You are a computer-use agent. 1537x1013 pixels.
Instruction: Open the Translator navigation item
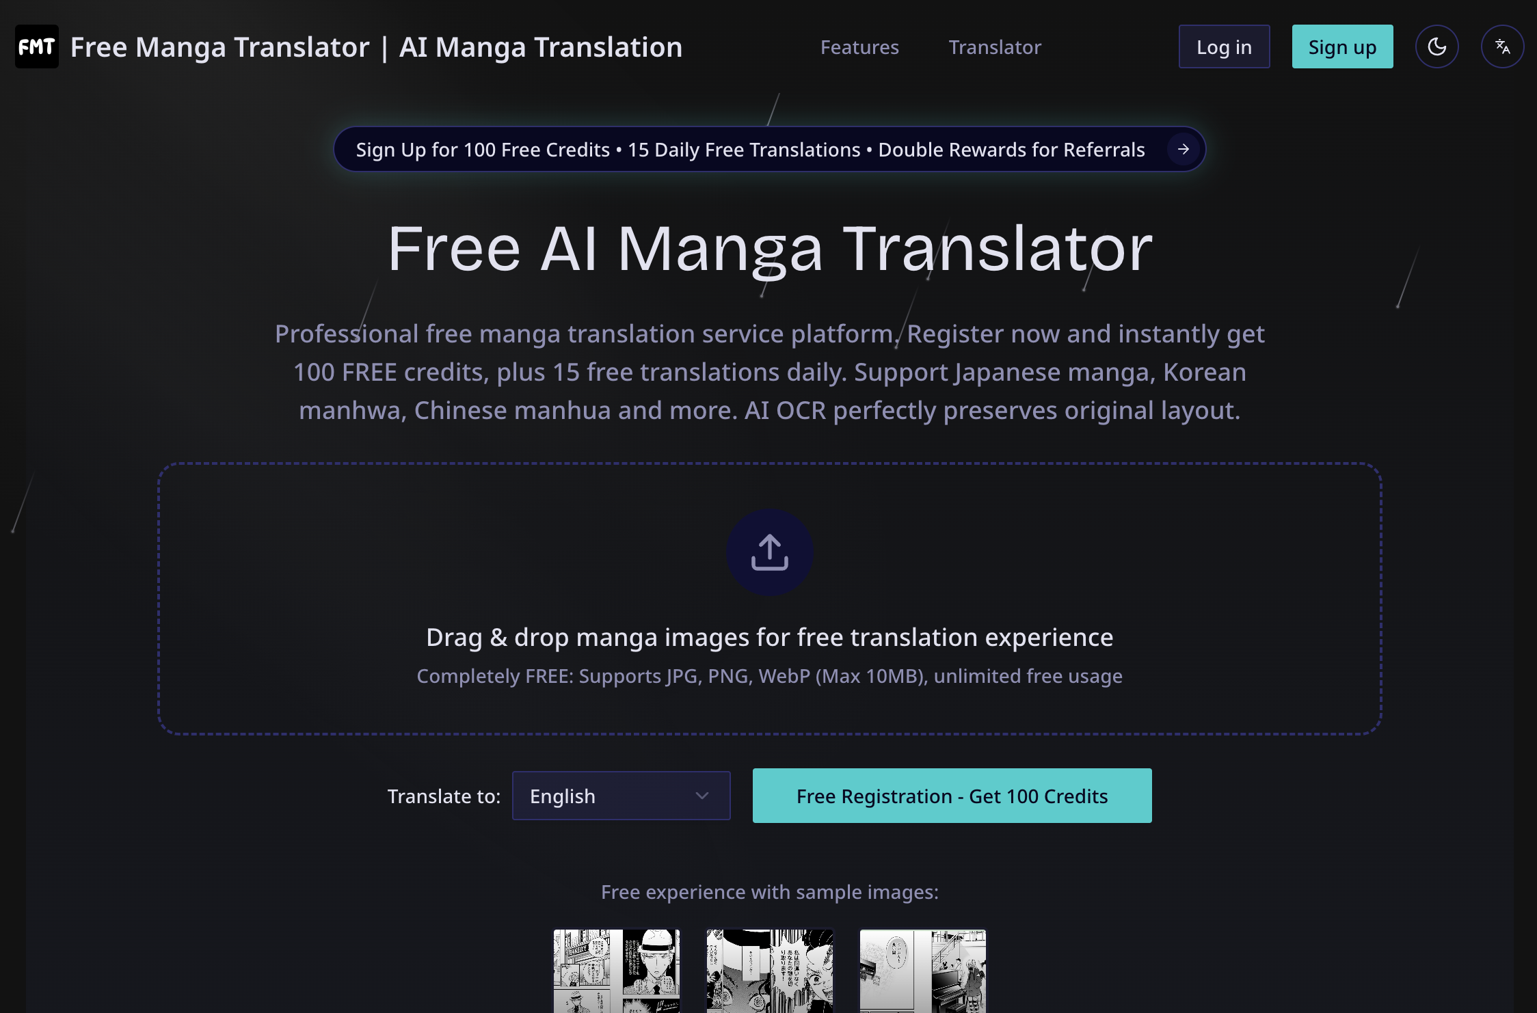(x=994, y=46)
